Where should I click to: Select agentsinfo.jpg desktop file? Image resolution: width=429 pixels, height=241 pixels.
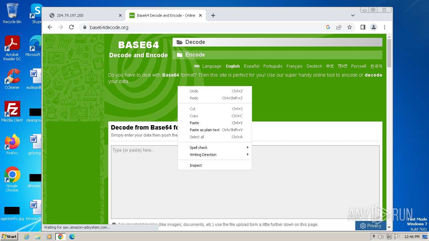click(x=12, y=213)
